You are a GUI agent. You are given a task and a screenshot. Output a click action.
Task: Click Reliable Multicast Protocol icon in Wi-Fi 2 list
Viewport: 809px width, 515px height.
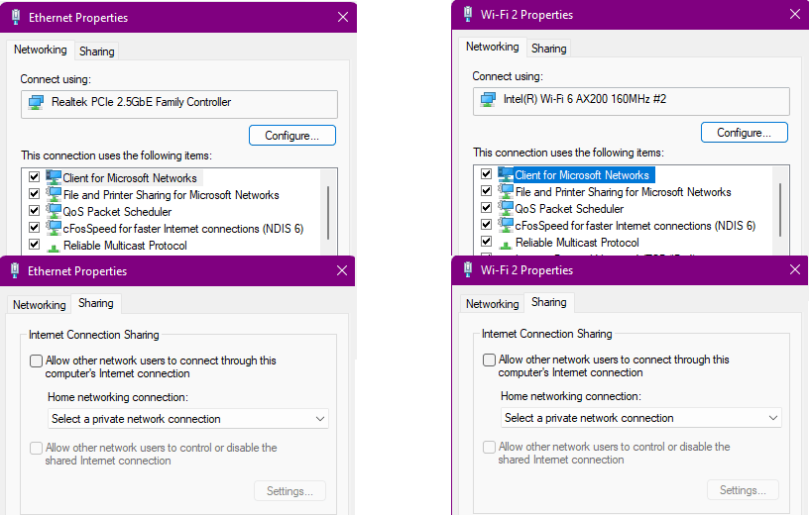point(505,244)
